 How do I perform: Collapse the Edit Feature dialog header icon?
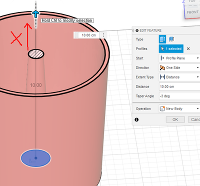[x=137, y=30]
